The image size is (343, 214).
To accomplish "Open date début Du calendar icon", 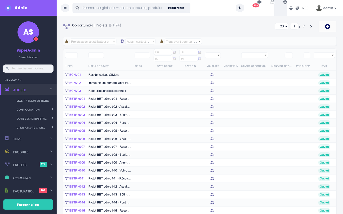I will coord(174,52).
